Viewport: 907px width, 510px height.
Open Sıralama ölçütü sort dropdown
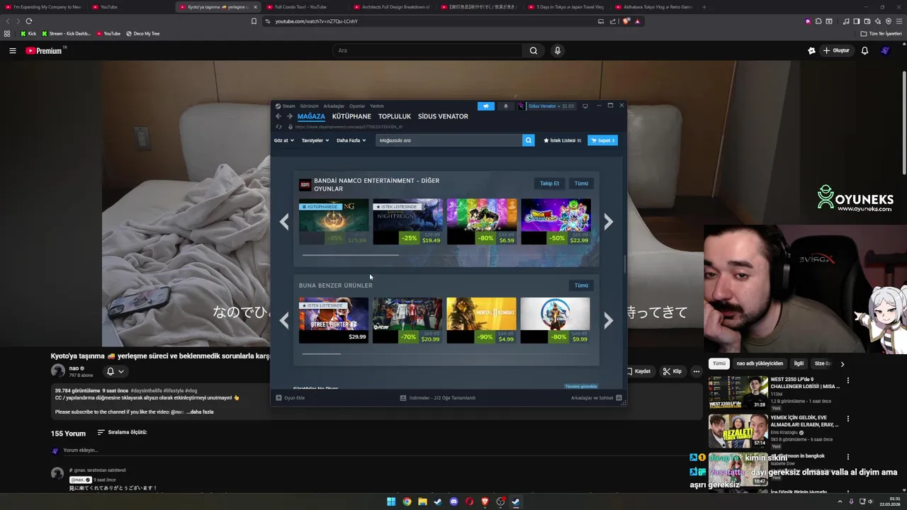click(x=122, y=432)
